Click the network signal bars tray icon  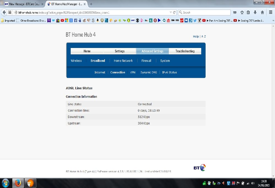248,183
